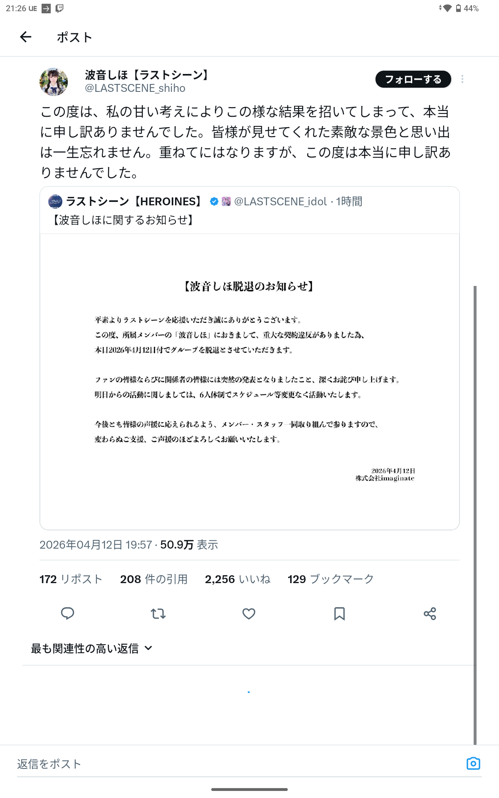The height and width of the screenshot is (798, 499).
Task: Like the post with the heart icon
Action: click(x=249, y=613)
